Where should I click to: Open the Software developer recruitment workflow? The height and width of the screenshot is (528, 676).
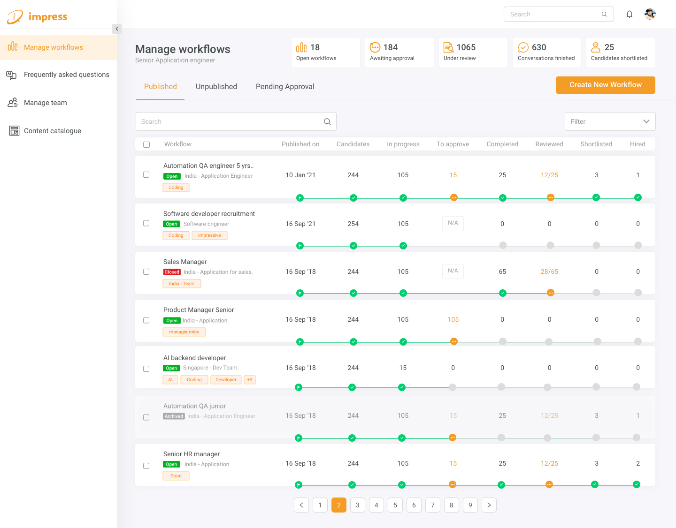(209, 213)
